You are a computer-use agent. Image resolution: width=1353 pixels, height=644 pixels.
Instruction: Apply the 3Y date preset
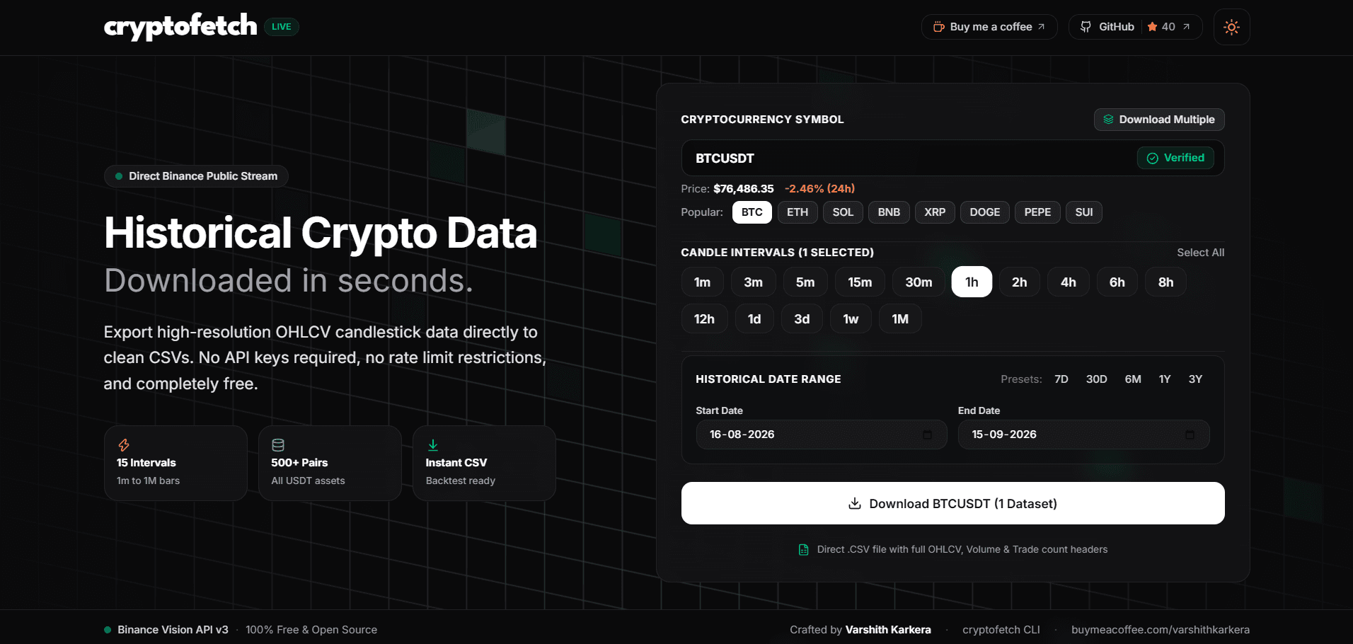[x=1195, y=379]
